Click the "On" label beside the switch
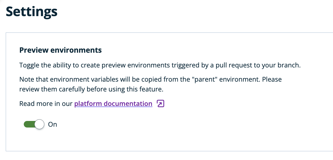333x160 pixels. (52, 125)
